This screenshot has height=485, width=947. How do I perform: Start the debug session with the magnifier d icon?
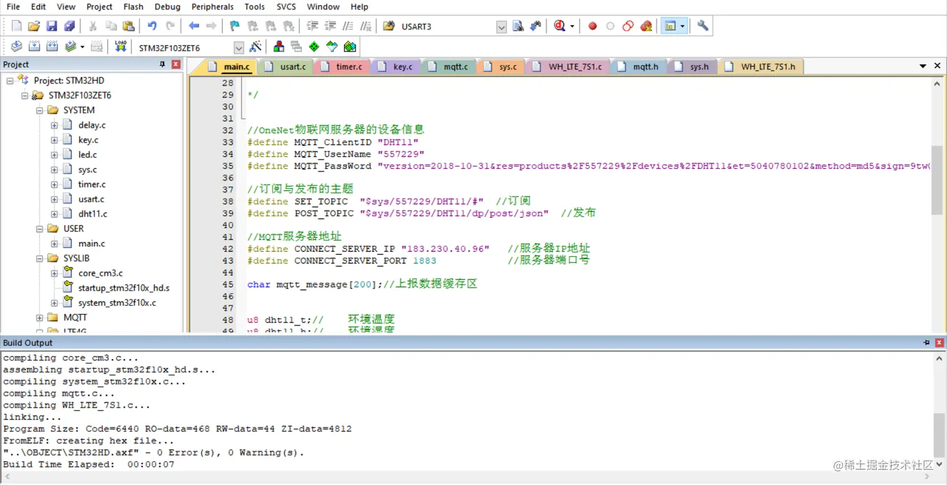click(559, 26)
